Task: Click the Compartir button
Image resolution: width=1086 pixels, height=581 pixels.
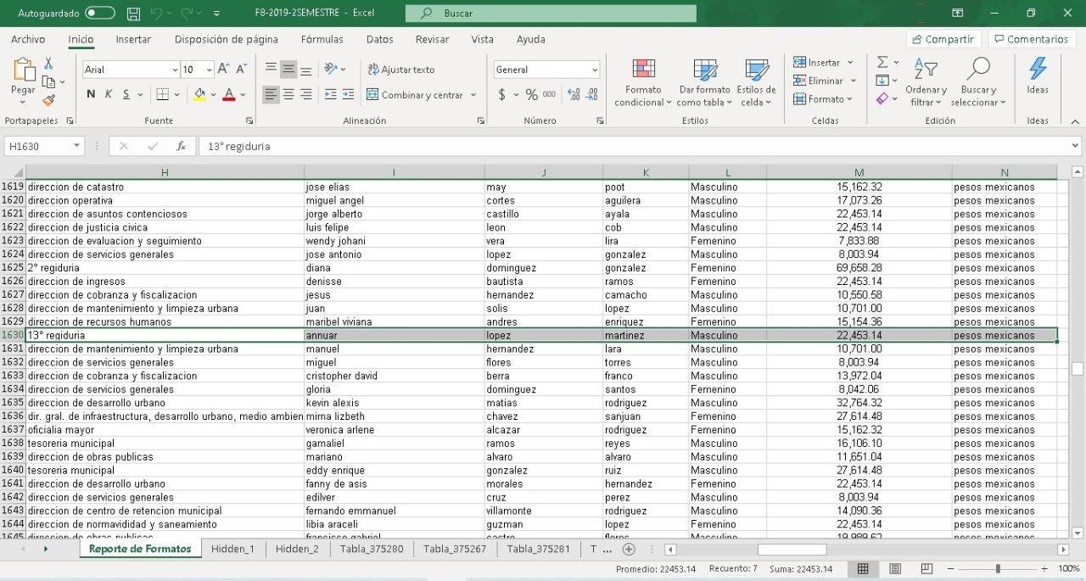Action: [x=943, y=39]
